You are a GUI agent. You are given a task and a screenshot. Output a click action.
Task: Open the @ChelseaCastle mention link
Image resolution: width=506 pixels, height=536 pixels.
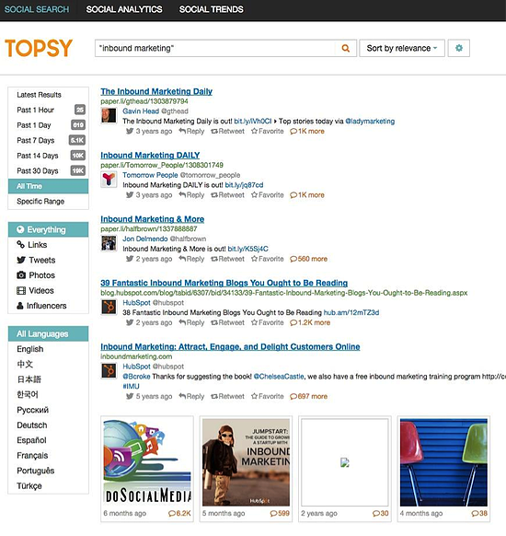279,377
